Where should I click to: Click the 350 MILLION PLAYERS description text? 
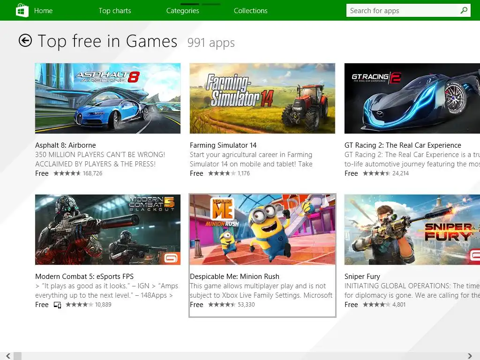pos(100,159)
